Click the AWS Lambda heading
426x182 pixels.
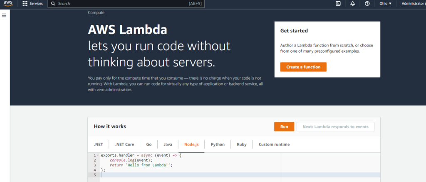pyautogui.click(x=127, y=30)
